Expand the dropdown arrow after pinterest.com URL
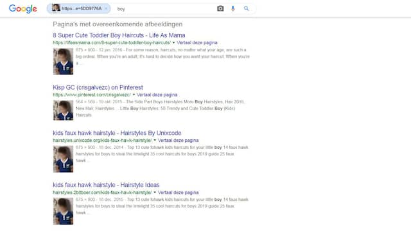 [x=134, y=95]
